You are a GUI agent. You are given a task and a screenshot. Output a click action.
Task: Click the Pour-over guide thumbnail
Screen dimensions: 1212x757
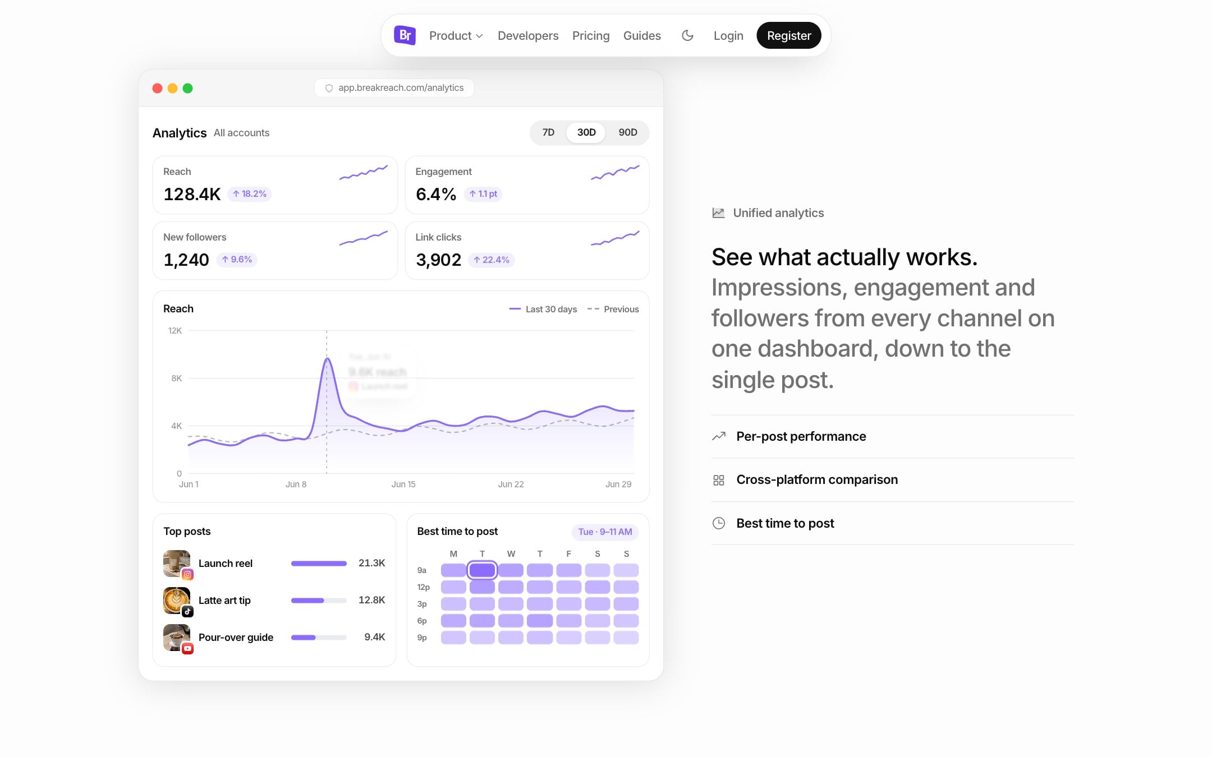177,637
